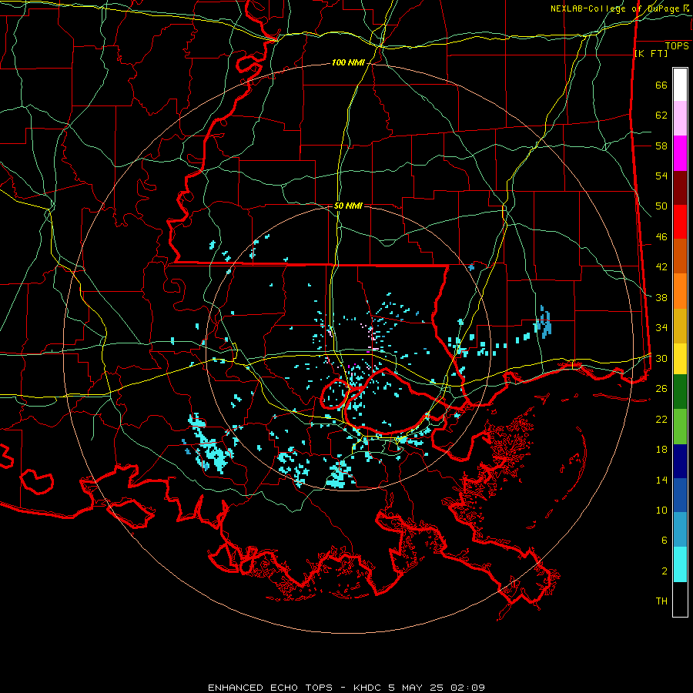Click the gold 34 kft legend color
This screenshot has width=693, height=693.
tap(680, 326)
